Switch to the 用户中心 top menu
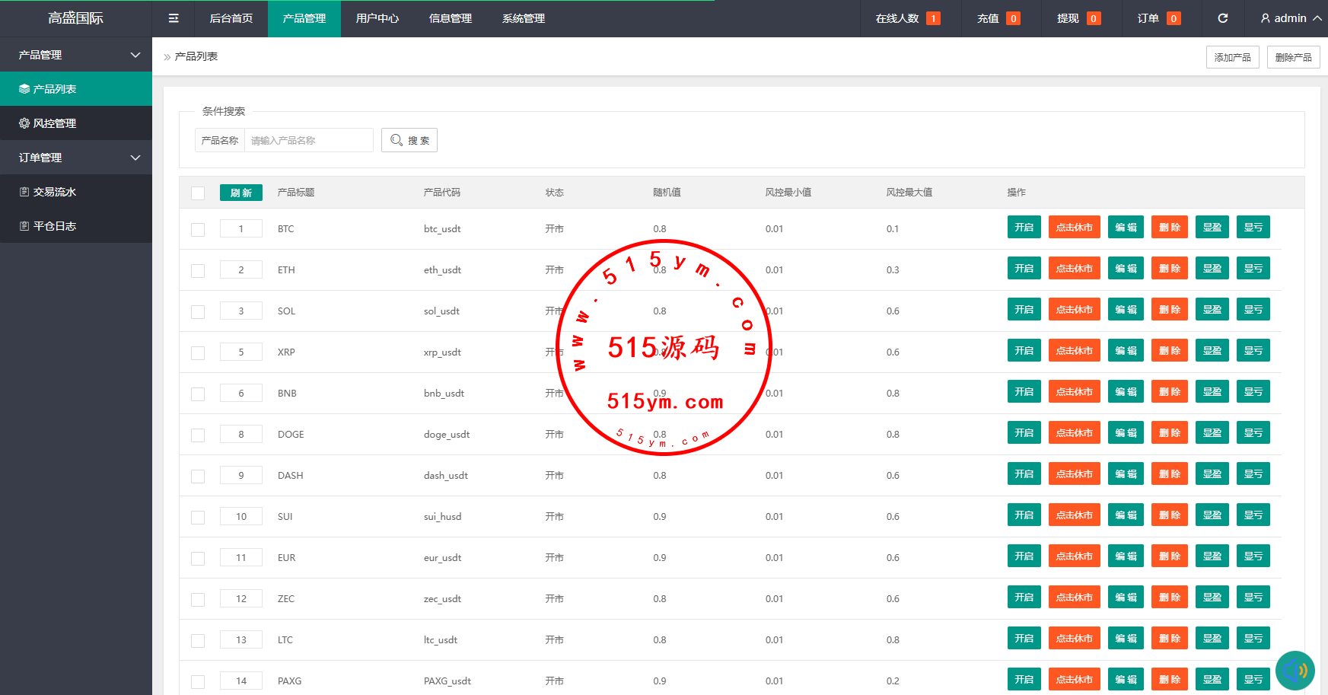 (377, 18)
